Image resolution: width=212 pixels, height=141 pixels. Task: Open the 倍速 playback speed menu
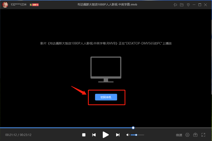179,135
